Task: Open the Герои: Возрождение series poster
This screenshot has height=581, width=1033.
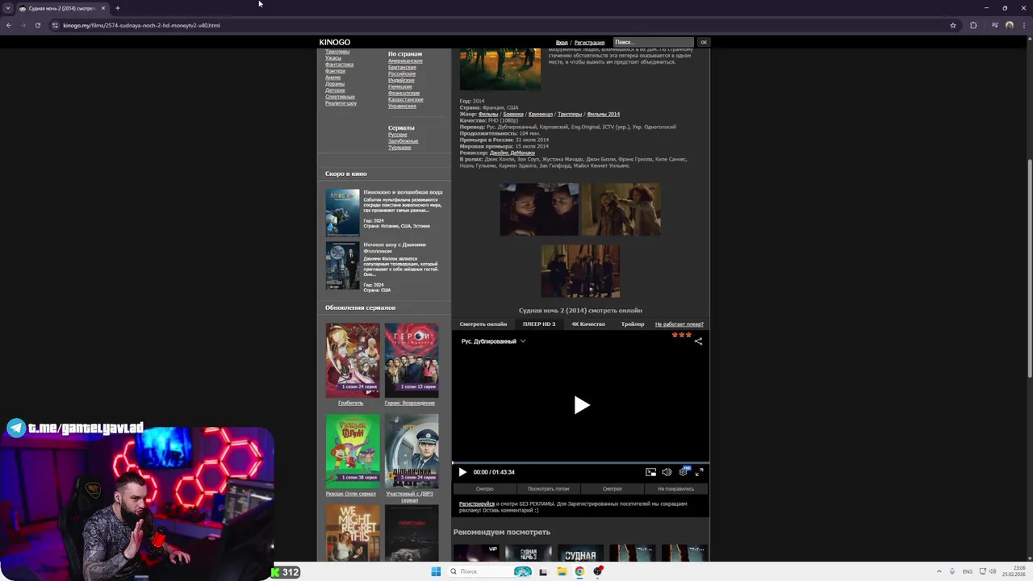Action: point(412,360)
